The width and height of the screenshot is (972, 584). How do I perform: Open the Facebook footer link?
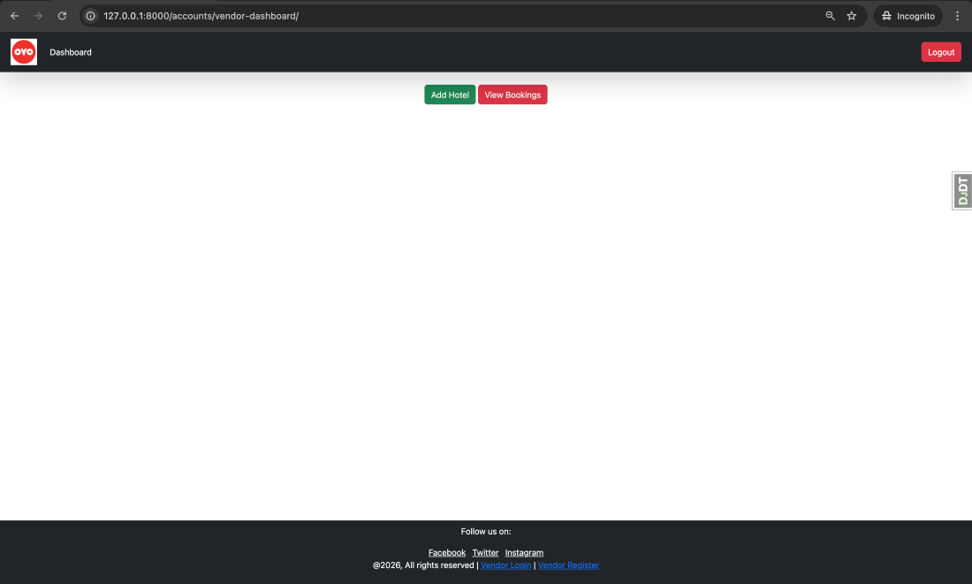pyautogui.click(x=447, y=553)
